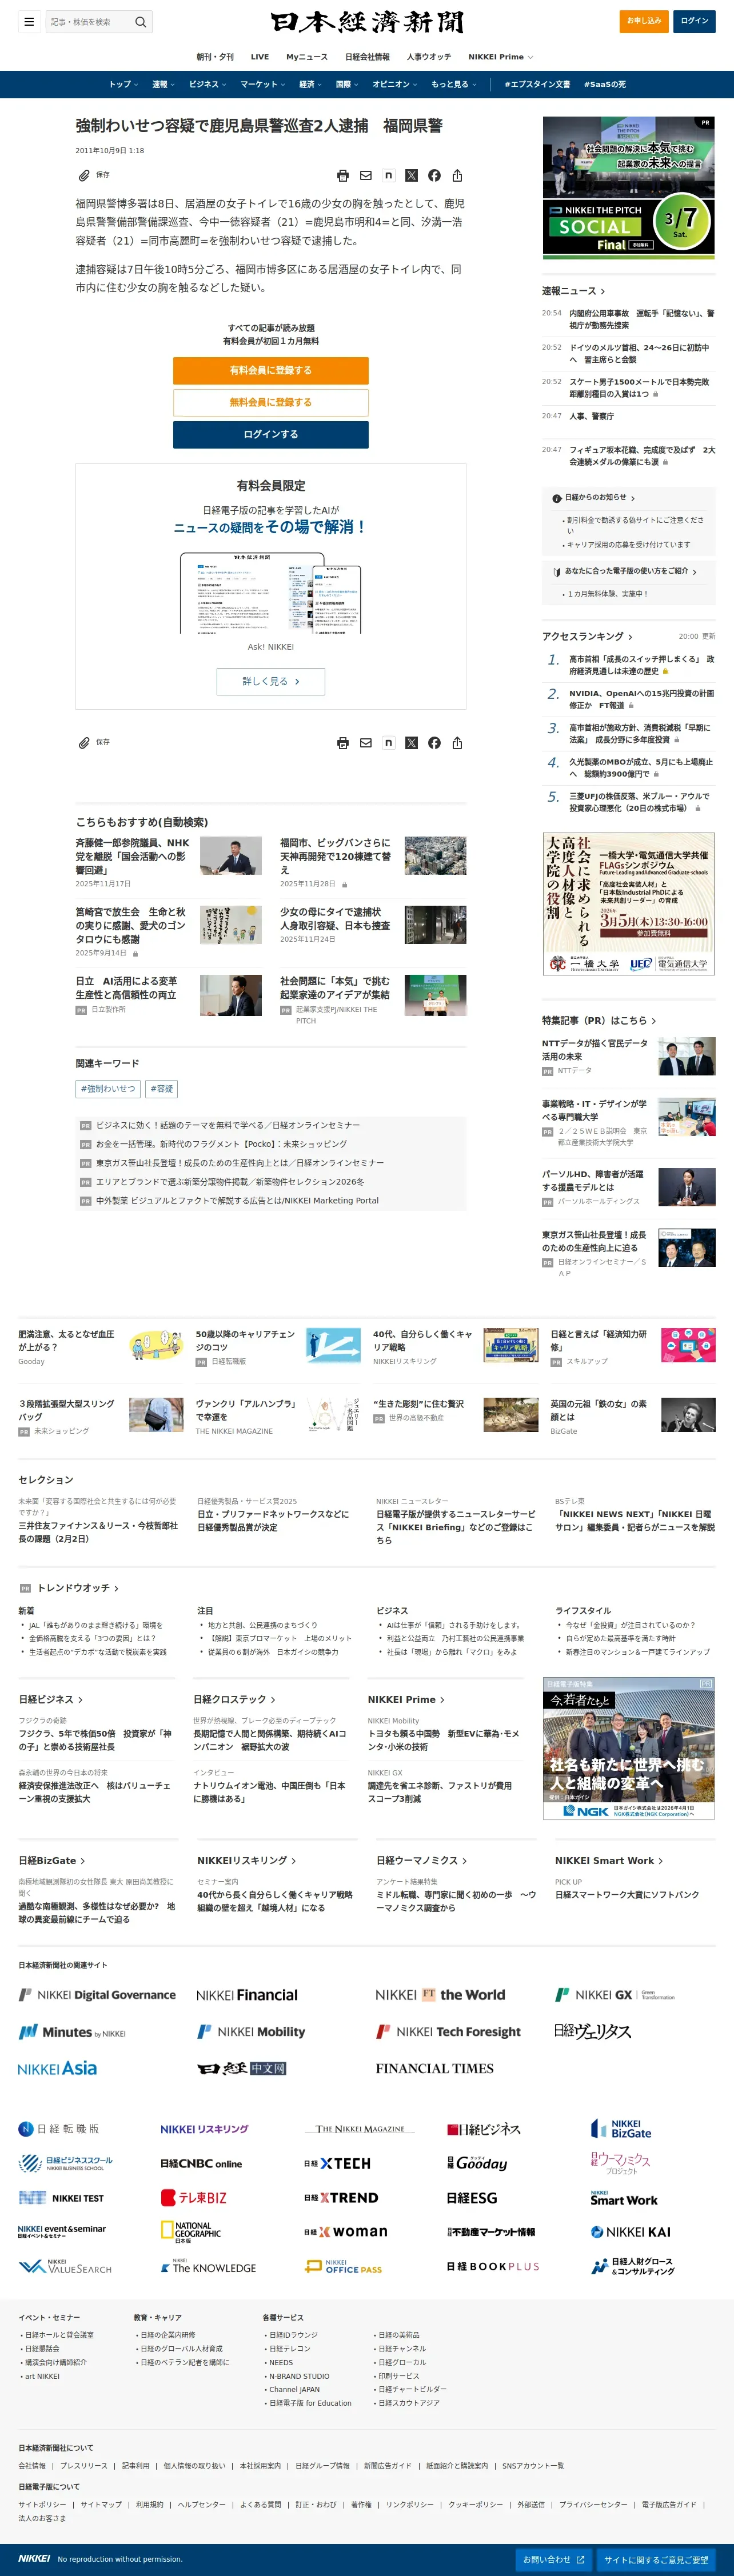The height and width of the screenshot is (2576, 734).
Task: Open the 日経CNBC online logo
Action: [201, 2163]
